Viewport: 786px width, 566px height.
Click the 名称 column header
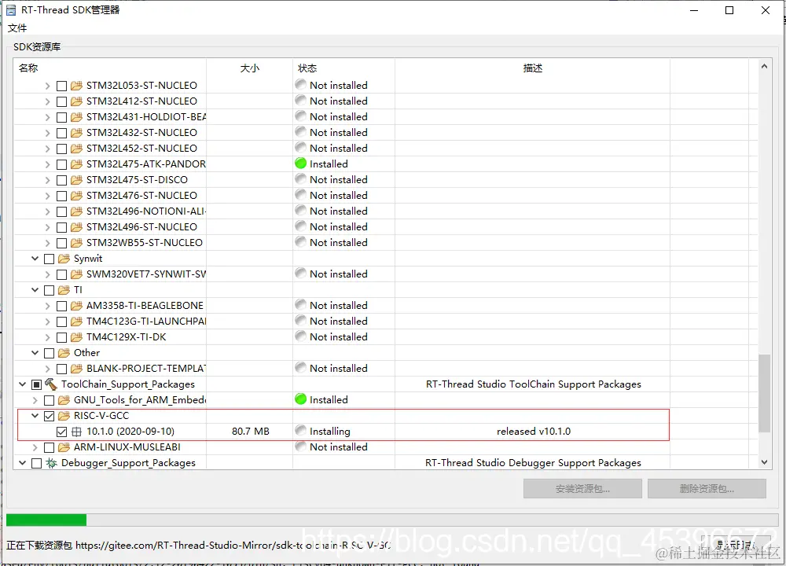[x=110, y=68]
